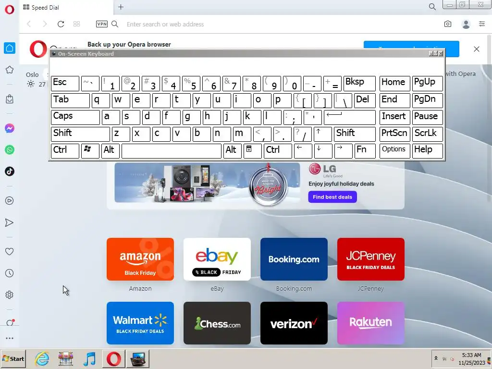Click the Del key on keyboard

(365, 100)
